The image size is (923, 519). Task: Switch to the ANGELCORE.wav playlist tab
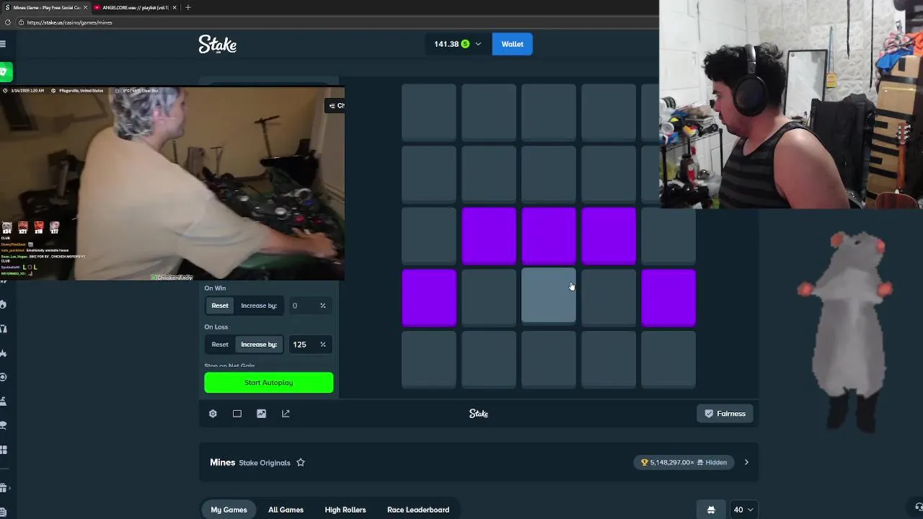pyautogui.click(x=136, y=7)
